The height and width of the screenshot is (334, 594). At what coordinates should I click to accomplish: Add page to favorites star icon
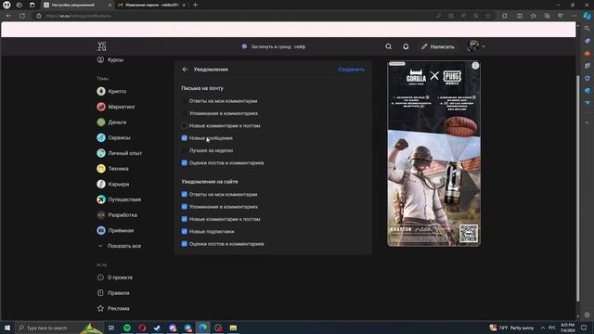point(488,16)
